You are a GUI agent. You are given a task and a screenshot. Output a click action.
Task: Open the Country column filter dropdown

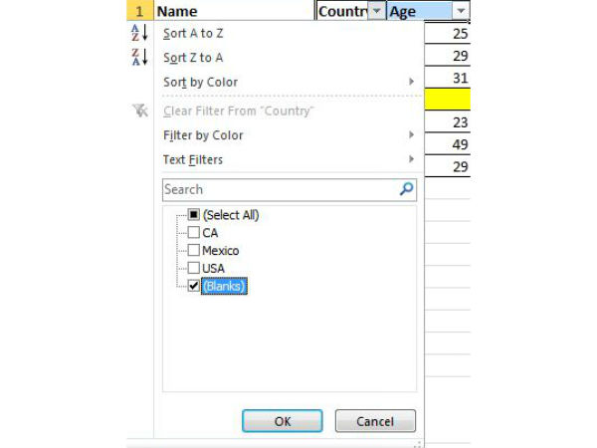click(x=375, y=11)
